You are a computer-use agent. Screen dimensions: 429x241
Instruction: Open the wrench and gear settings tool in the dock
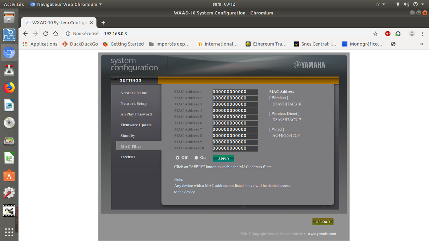[x=9, y=193]
